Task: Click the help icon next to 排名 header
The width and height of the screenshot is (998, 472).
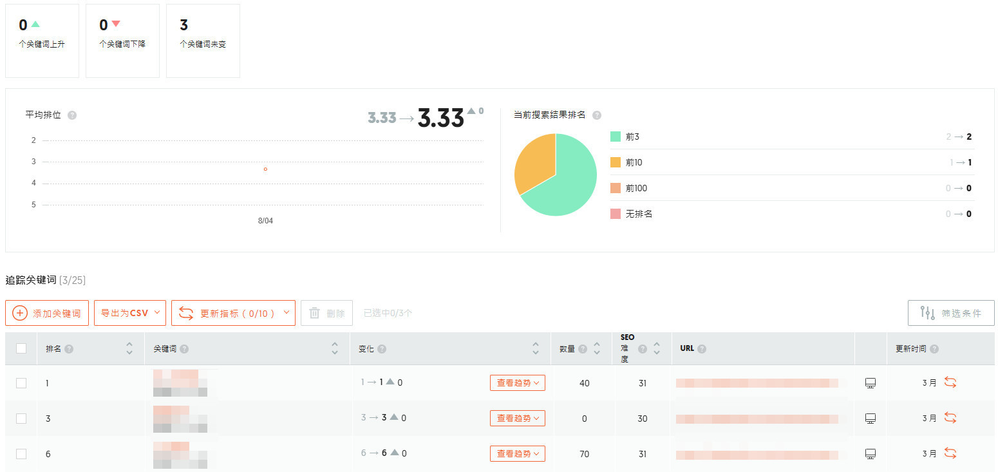Action: pos(69,349)
